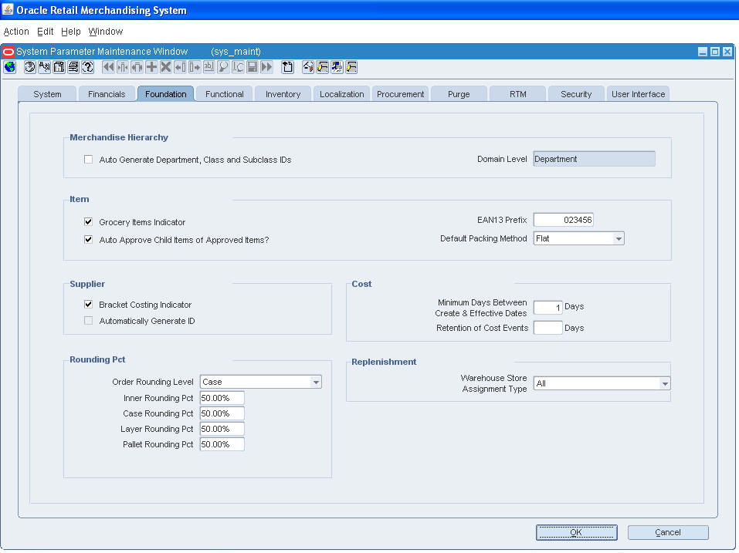Click the Merchandise Hierarchy section heading

(x=119, y=137)
